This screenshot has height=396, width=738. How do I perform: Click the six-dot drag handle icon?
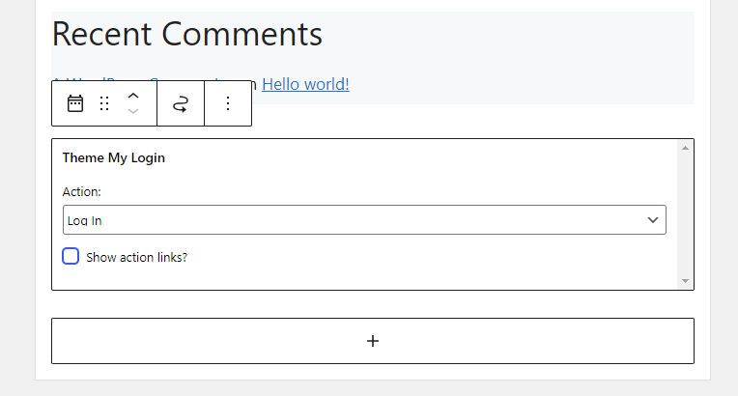[104, 103]
